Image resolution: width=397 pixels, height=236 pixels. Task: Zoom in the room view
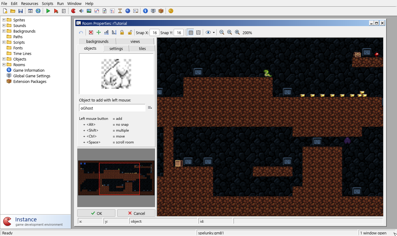[237, 32]
